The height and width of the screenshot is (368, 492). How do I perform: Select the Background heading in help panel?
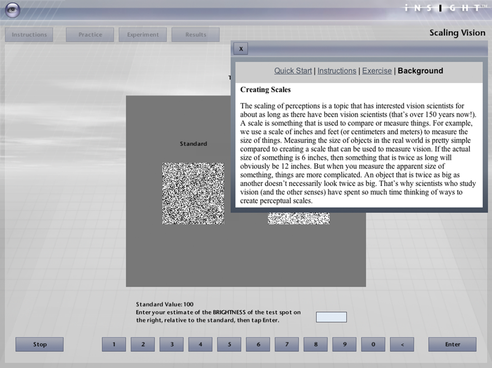pyautogui.click(x=420, y=71)
